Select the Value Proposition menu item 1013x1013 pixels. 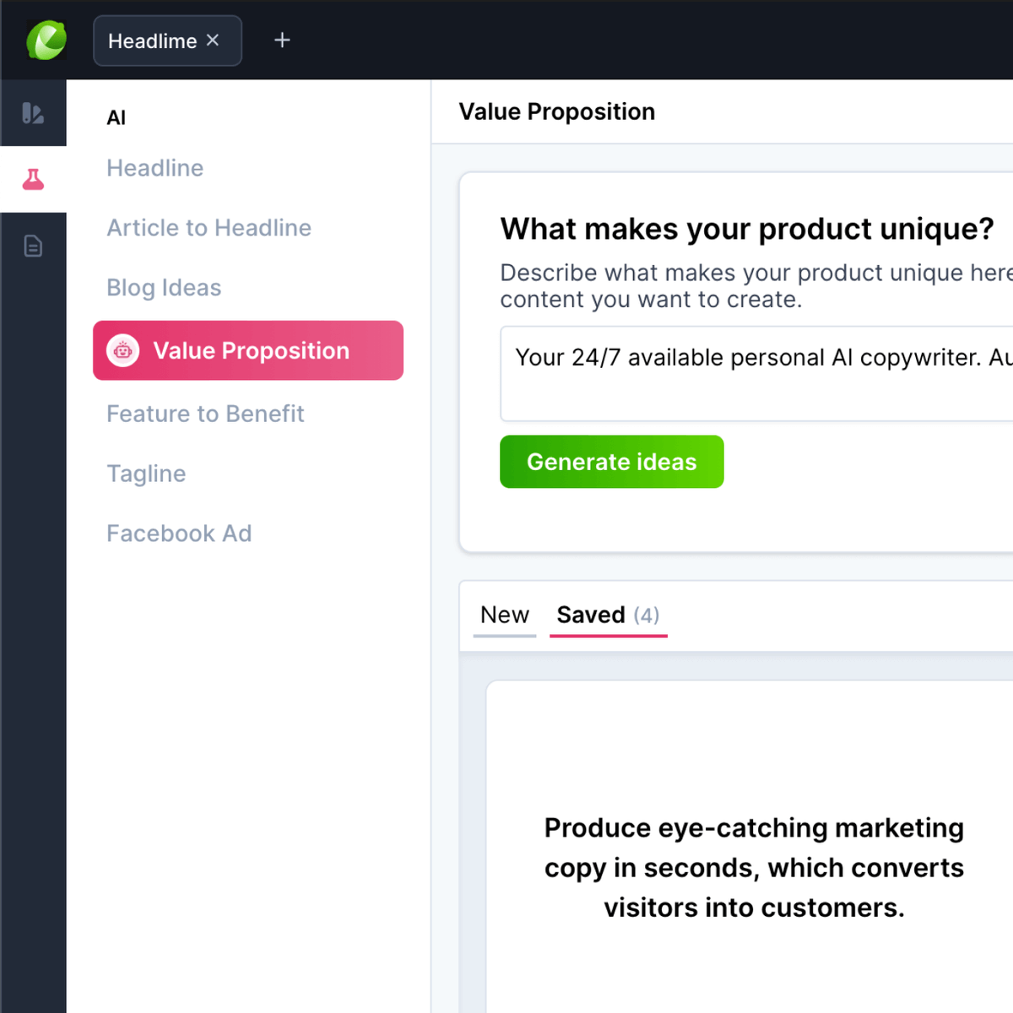point(248,350)
